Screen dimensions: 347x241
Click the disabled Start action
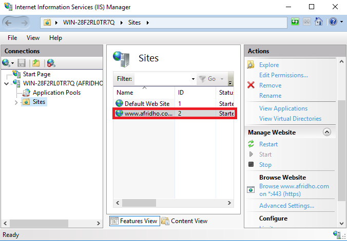[x=265, y=154]
